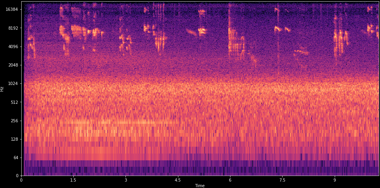The image size is (380, 188).
Task: Click the 7.5 time axis label
Action: pos(282,180)
